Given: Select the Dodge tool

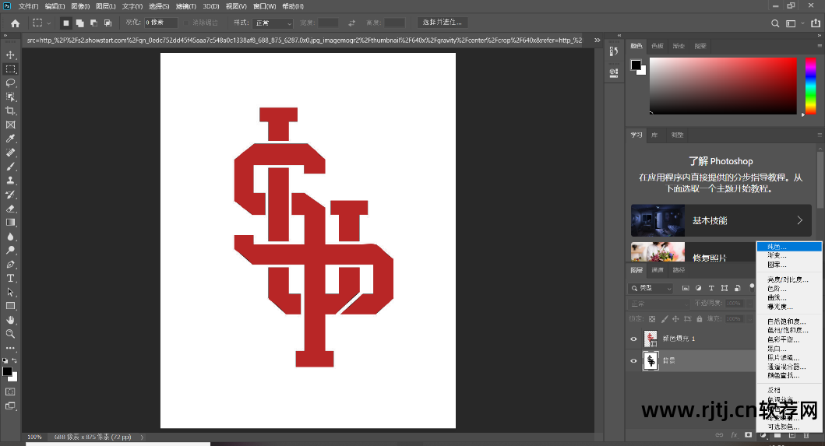Looking at the screenshot, I should coord(10,250).
